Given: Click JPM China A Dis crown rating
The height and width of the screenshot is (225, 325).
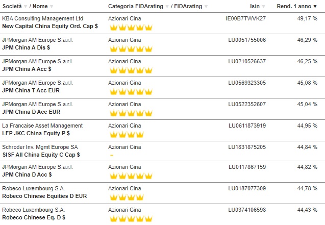Looking at the screenshot, I should pyautogui.click(x=131, y=49).
